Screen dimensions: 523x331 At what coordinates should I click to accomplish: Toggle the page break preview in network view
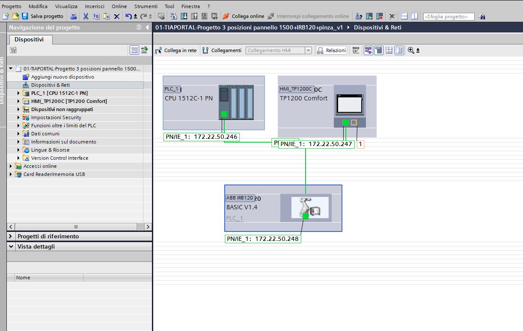[x=389, y=50]
